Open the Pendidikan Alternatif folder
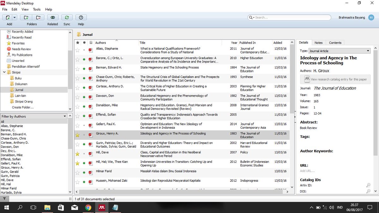379x213 pixels. tap(26, 67)
